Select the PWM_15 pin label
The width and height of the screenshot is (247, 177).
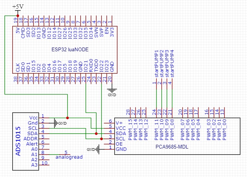pyautogui.click(x=130, y=130)
